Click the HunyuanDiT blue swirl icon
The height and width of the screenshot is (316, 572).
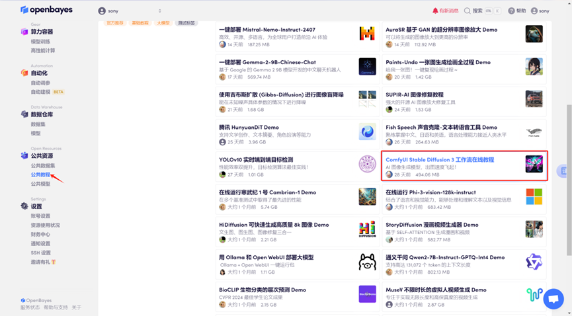coord(368,132)
